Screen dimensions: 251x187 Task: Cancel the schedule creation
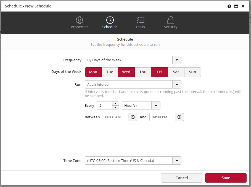181,178
